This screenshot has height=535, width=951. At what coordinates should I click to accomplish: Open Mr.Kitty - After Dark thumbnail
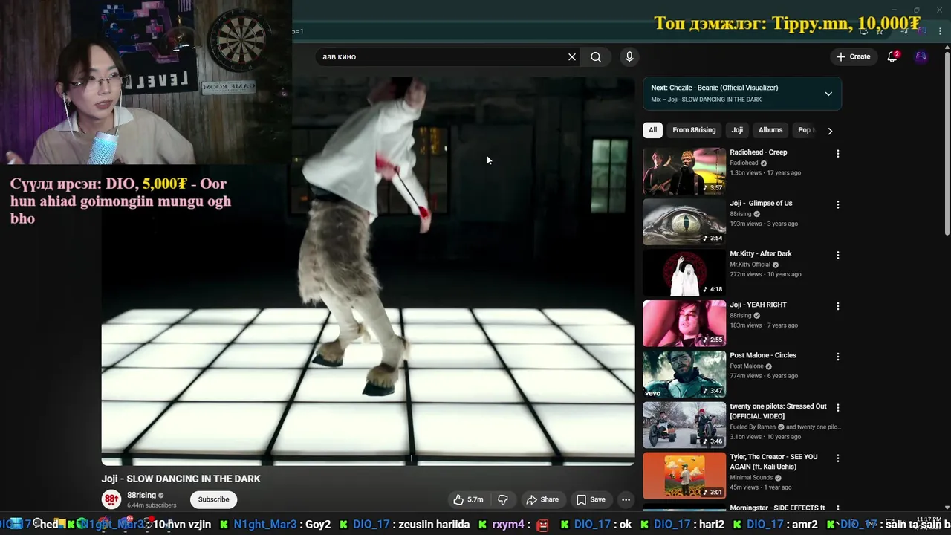pyautogui.click(x=684, y=273)
